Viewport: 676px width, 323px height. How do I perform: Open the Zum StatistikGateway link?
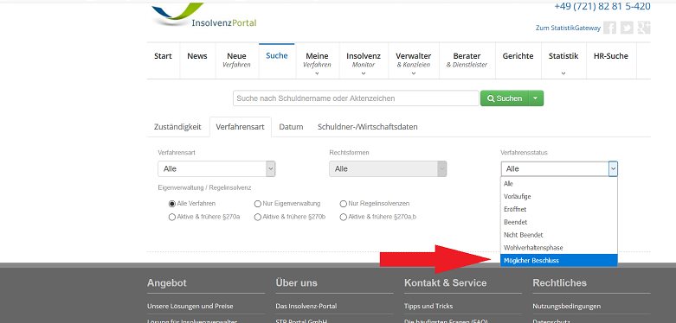point(568,28)
